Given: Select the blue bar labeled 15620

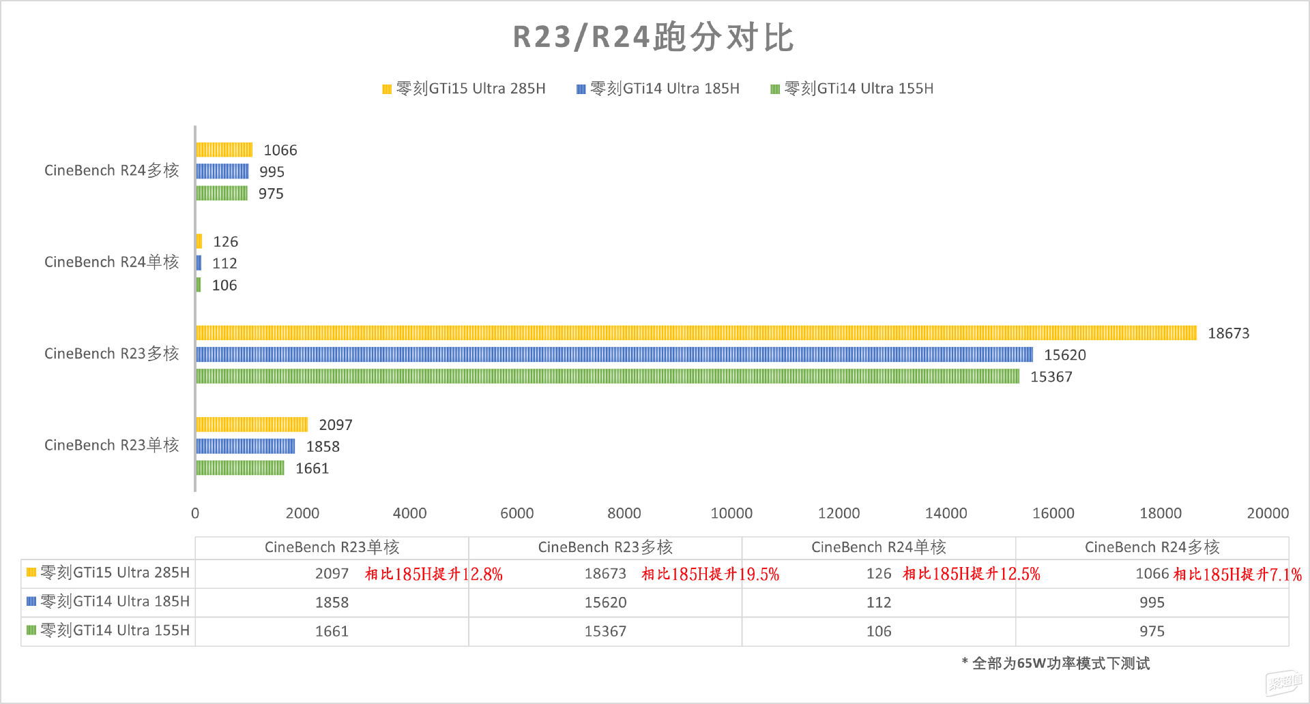Looking at the screenshot, I should coord(614,354).
